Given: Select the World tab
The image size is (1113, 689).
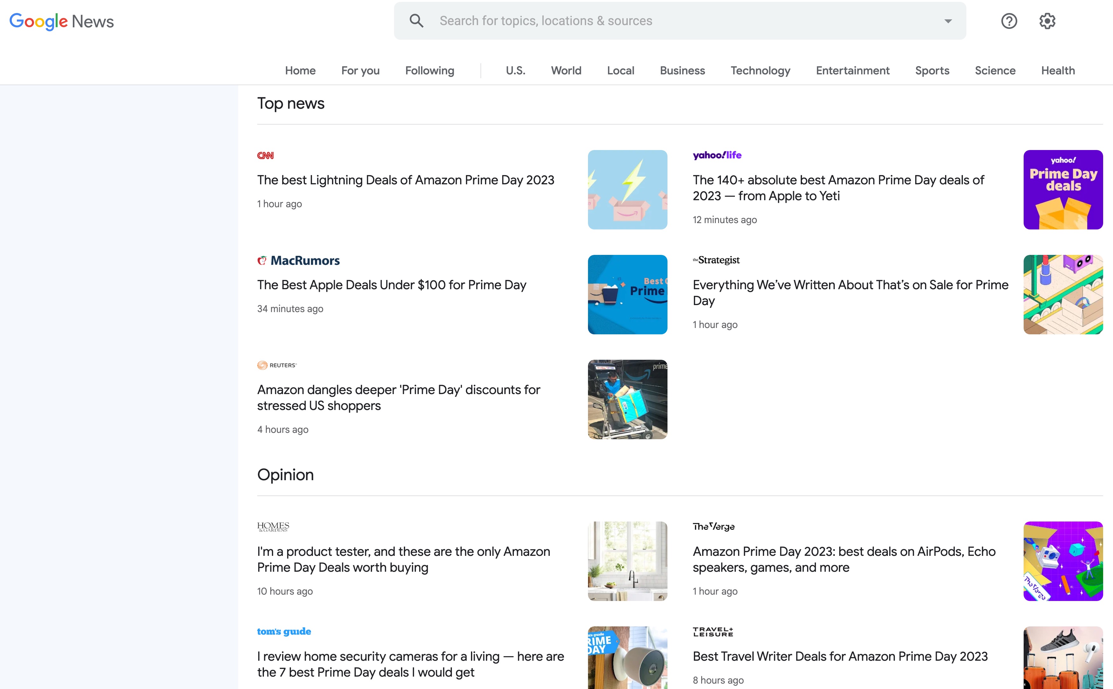Looking at the screenshot, I should click(x=566, y=71).
